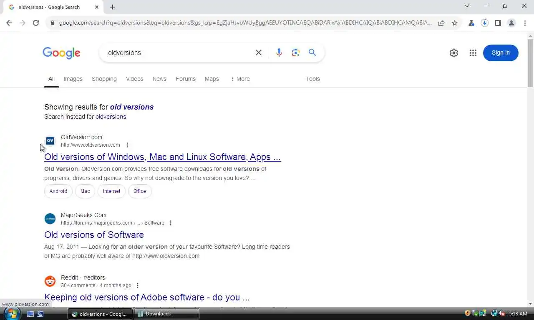Click the taskbar volume muted icon
Viewport: 534px width, 320px height.
tap(502, 313)
